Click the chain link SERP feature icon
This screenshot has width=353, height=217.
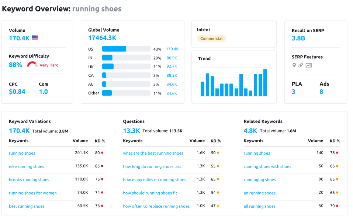pyautogui.click(x=301, y=65)
